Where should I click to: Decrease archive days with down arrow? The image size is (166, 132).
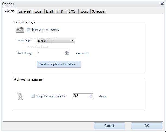pyautogui.click(x=91, y=97)
